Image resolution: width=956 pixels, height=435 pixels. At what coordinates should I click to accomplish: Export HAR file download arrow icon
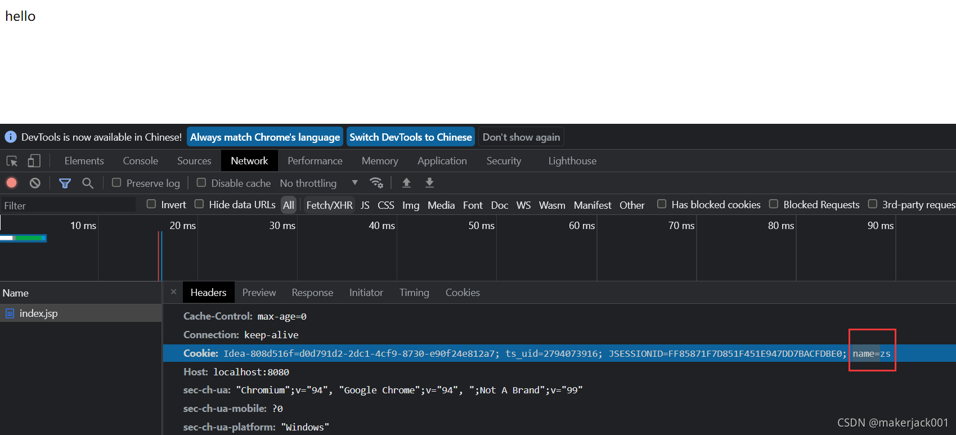point(429,183)
